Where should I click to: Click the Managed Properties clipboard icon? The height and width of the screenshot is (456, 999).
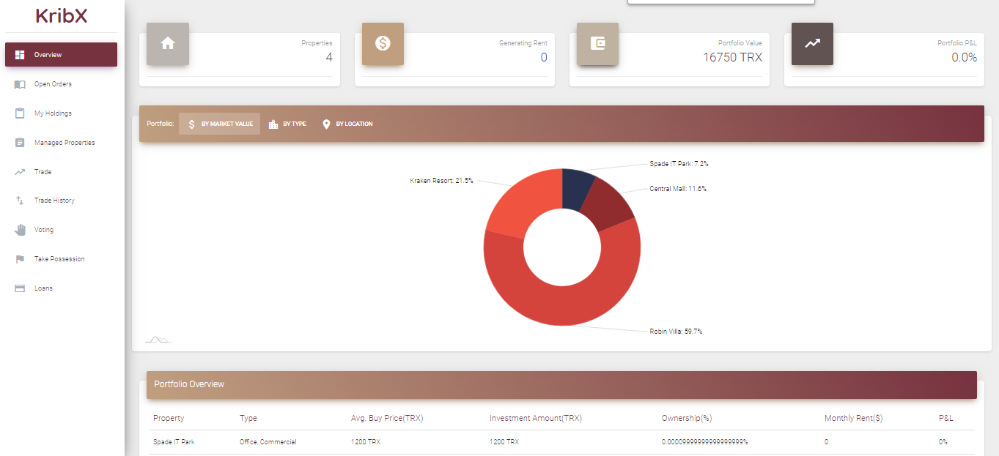coord(20,143)
